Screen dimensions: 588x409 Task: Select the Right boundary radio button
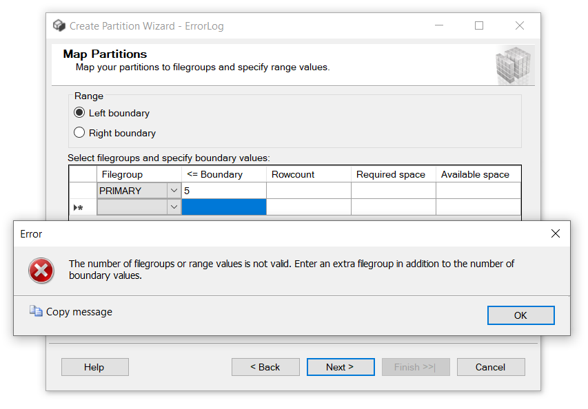79,132
